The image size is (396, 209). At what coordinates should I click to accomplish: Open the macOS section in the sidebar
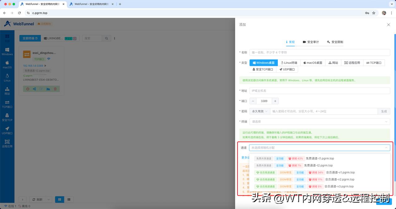point(7,65)
